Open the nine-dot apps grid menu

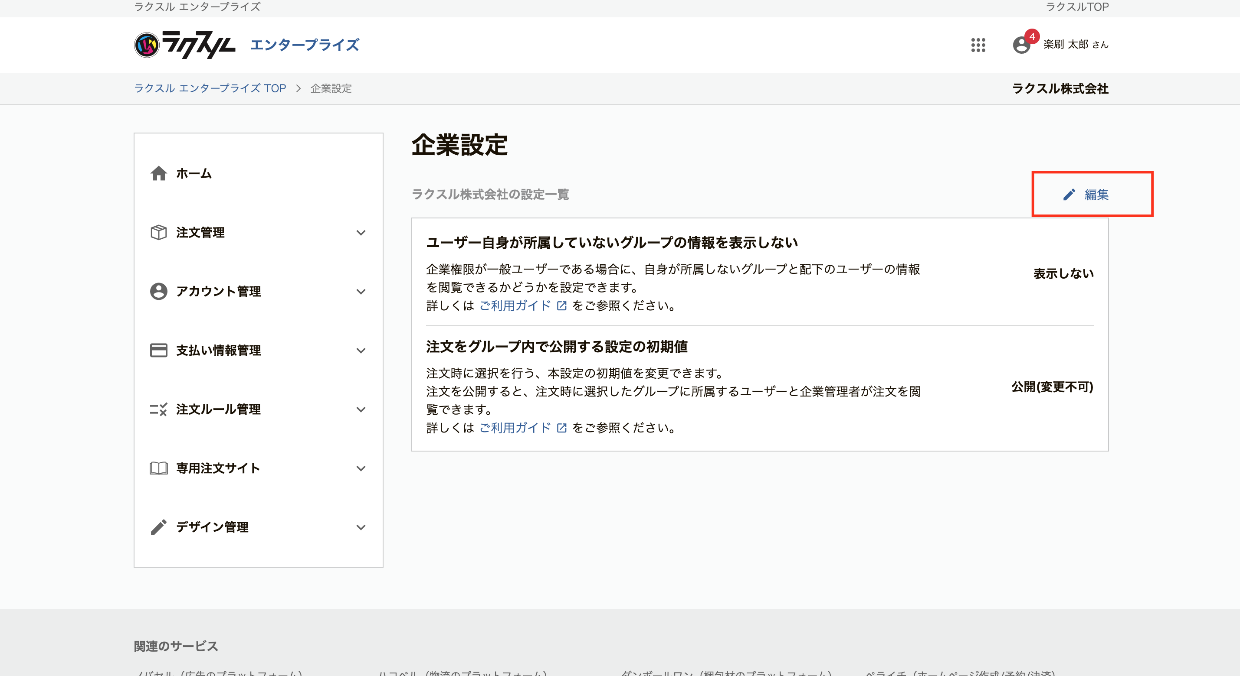coord(978,45)
